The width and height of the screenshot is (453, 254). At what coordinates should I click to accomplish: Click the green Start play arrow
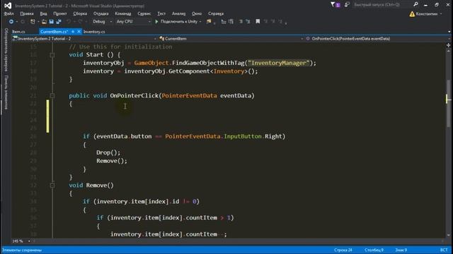click(x=156, y=22)
